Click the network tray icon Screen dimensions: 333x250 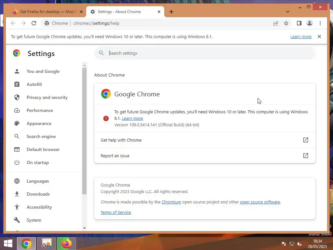(x=292, y=244)
